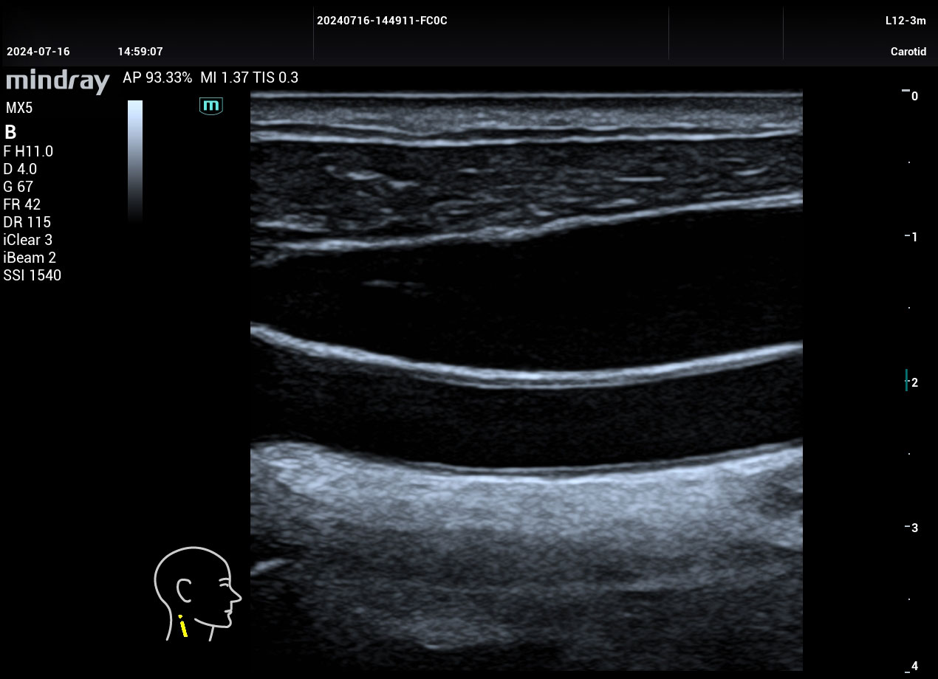Click the L12-3m probe label
Viewport: 938px width, 679px height.
[905, 21]
